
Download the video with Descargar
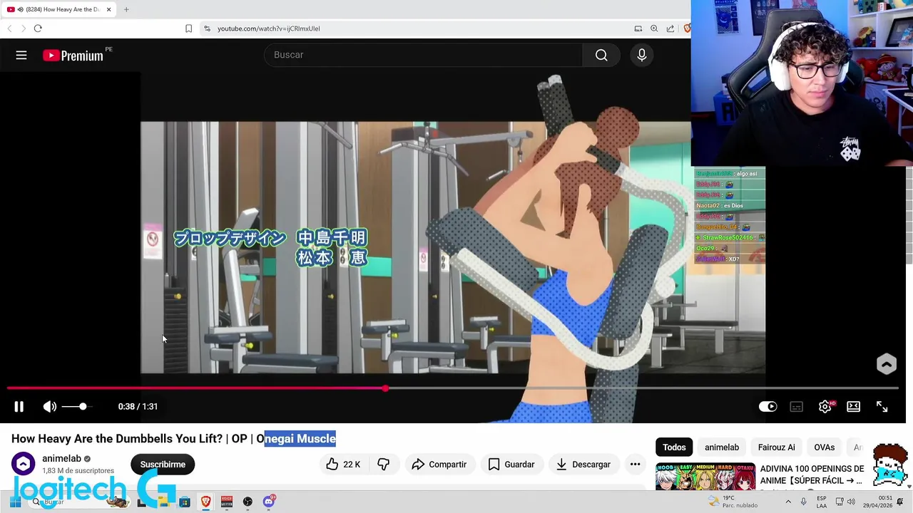pyautogui.click(x=583, y=465)
